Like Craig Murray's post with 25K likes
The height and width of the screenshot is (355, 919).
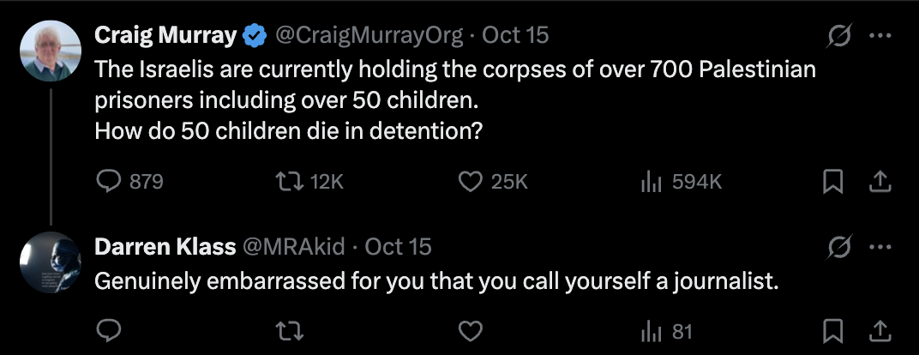point(469,182)
